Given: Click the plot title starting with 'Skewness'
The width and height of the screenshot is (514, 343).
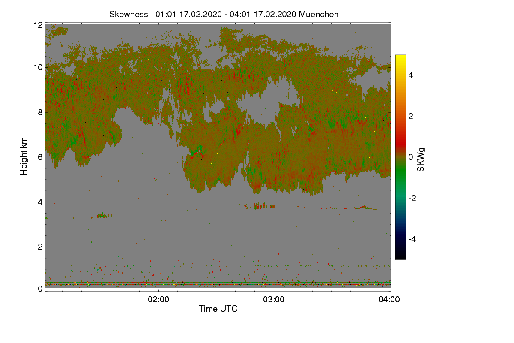Looking at the screenshot, I should (x=224, y=14).
